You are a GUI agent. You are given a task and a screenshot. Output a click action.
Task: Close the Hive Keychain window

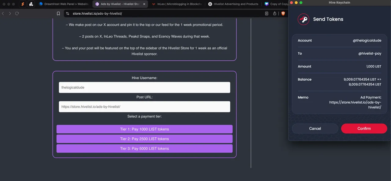pos(291,2)
